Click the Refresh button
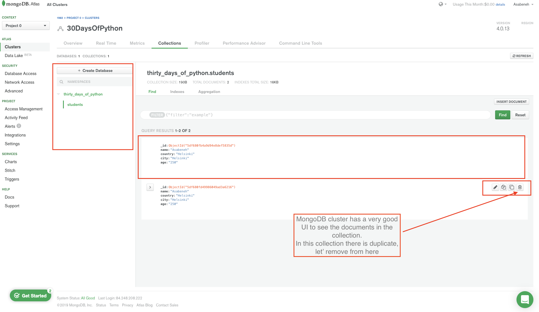Image resolution: width=539 pixels, height=312 pixels. tap(522, 56)
